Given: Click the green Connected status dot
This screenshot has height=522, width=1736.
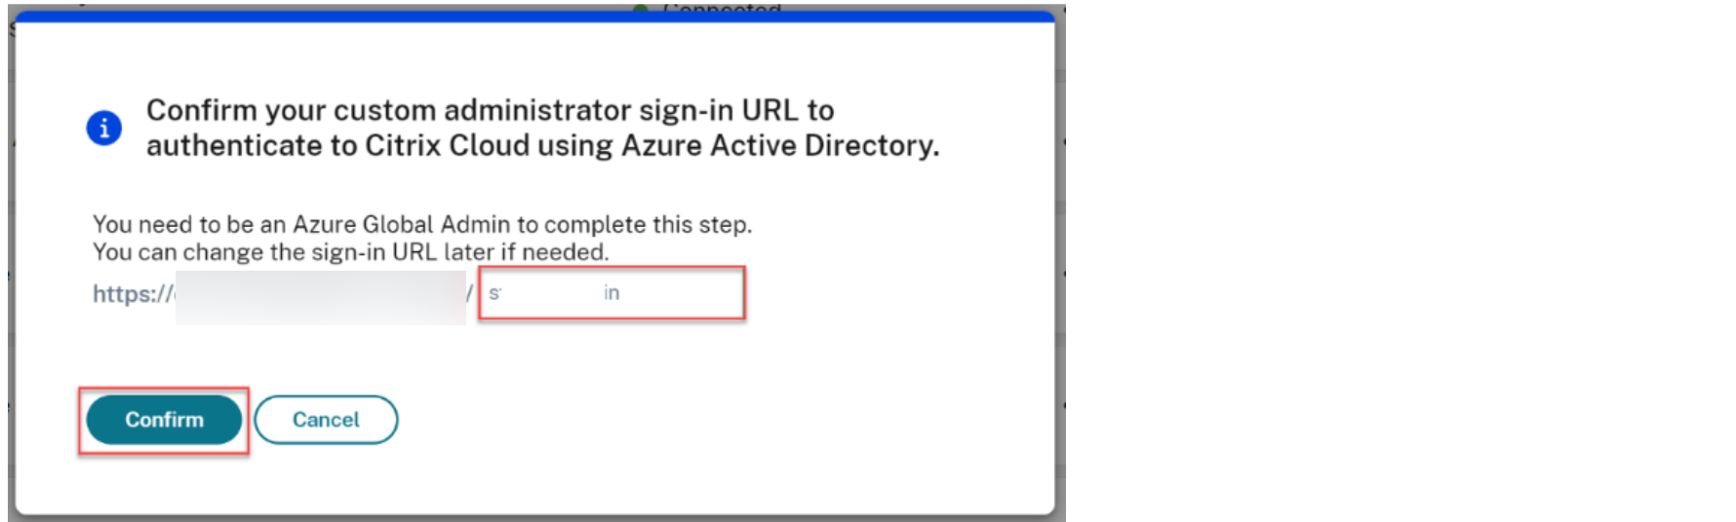Looking at the screenshot, I should click(640, 9).
